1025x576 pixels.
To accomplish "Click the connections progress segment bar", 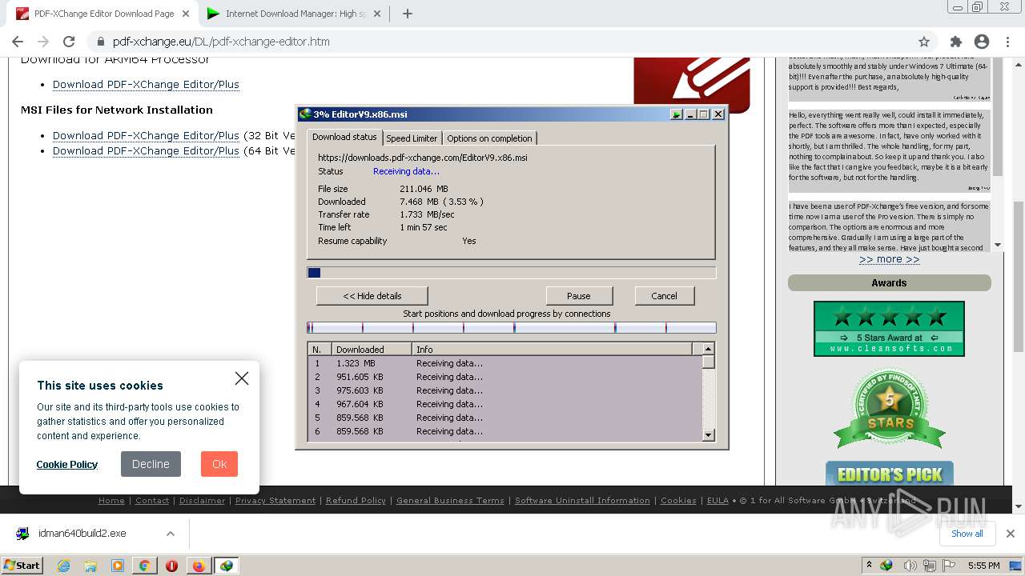I will click(x=512, y=327).
